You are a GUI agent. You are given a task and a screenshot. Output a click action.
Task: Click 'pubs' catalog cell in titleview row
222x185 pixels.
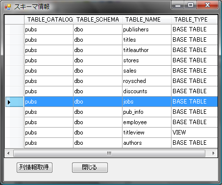pos(49,132)
